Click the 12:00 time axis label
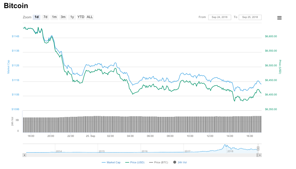Viewport: 296px width, 169px height. [x=210, y=136]
